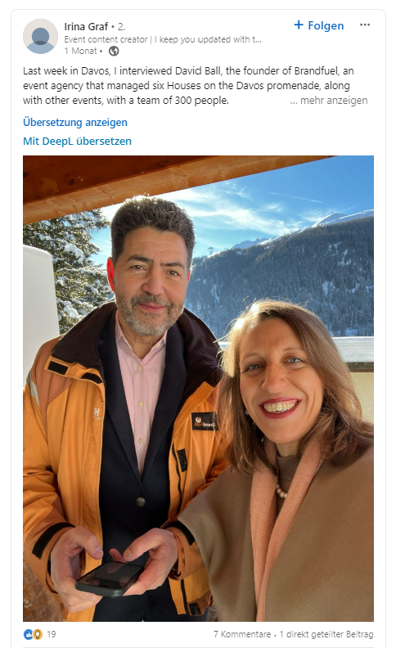Click the like reaction icon
The height and width of the screenshot is (648, 396).
(x=28, y=634)
